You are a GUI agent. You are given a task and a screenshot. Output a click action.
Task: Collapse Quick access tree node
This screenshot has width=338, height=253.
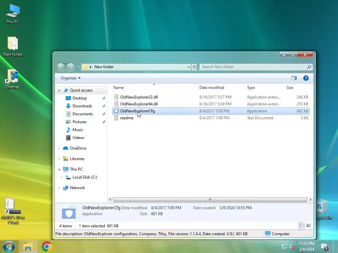[x=59, y=90]
